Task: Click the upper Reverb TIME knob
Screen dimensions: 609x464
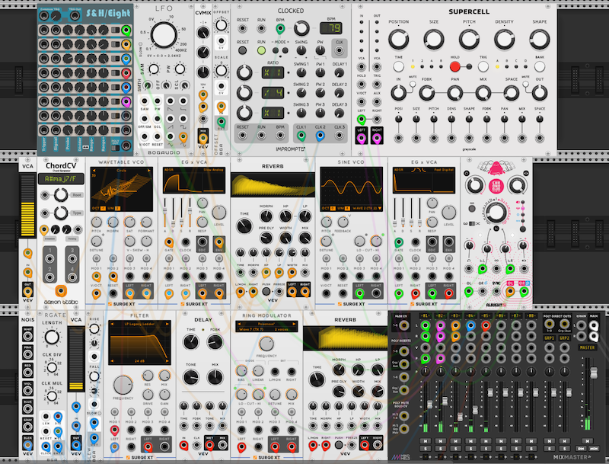Action: [244, 227]
